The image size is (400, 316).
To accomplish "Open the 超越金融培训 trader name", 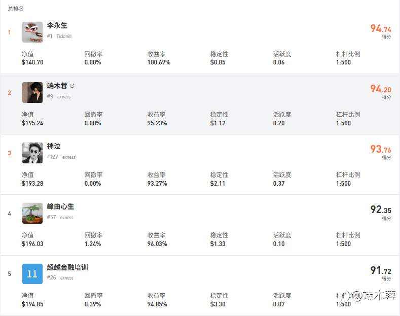I will coord(67,267).
